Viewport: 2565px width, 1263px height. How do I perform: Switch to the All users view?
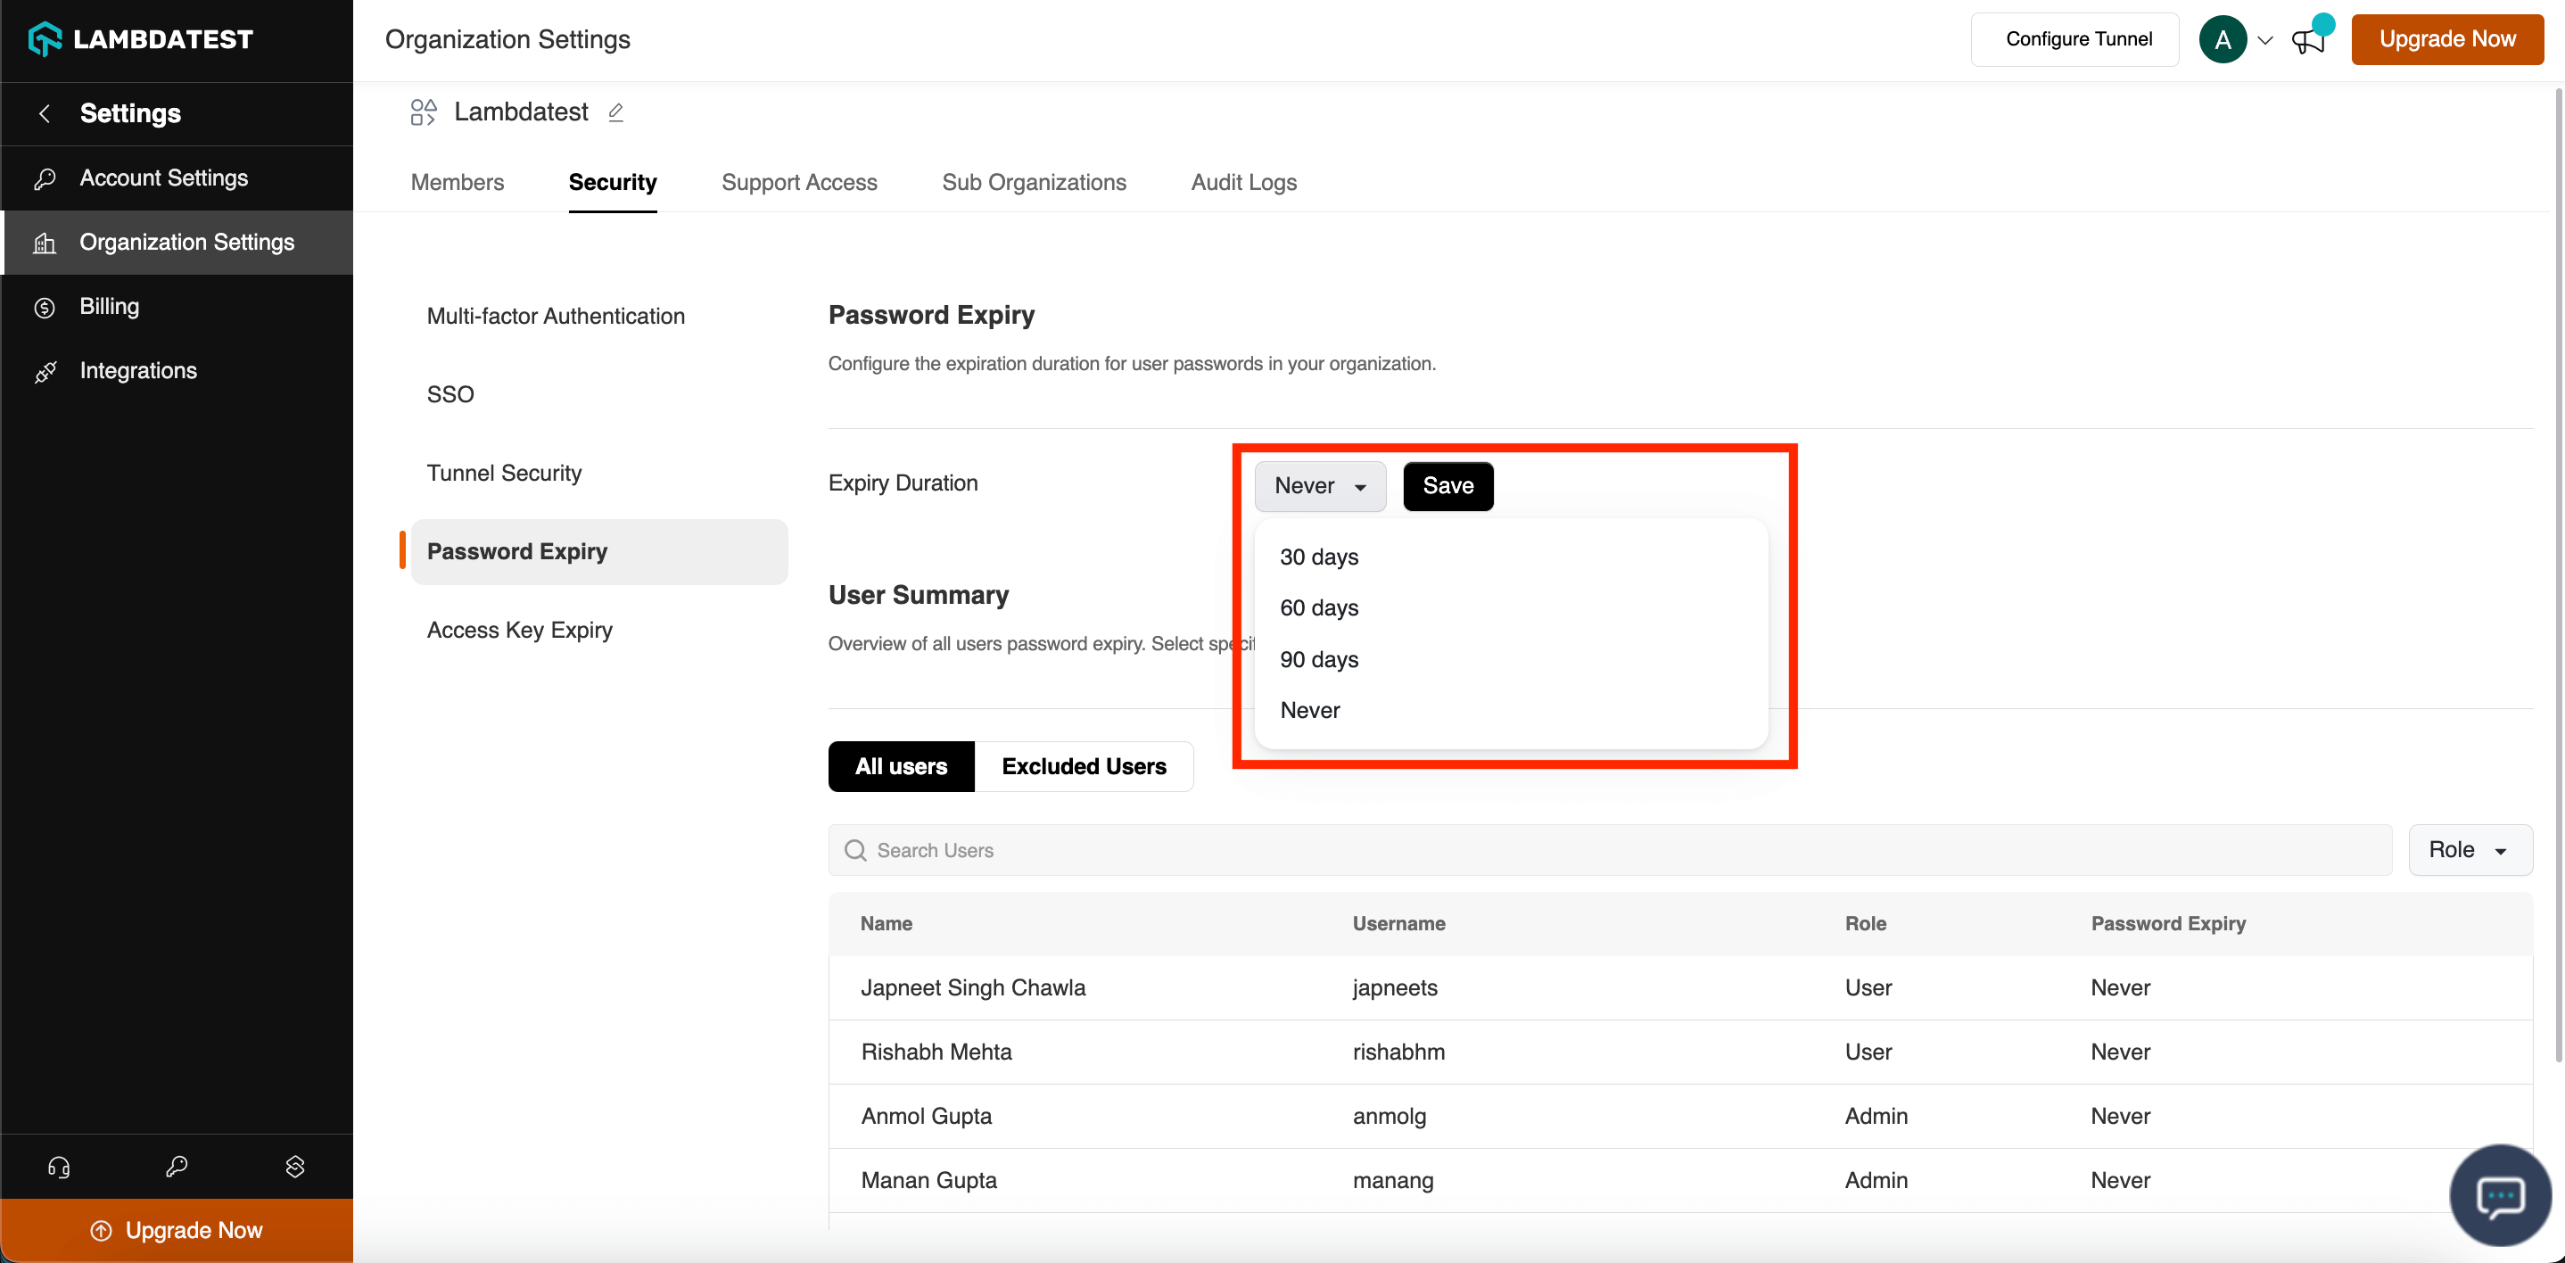(900, 766)
